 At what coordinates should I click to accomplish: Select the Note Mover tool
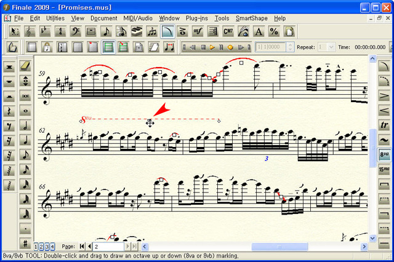[x=169, y=47]
